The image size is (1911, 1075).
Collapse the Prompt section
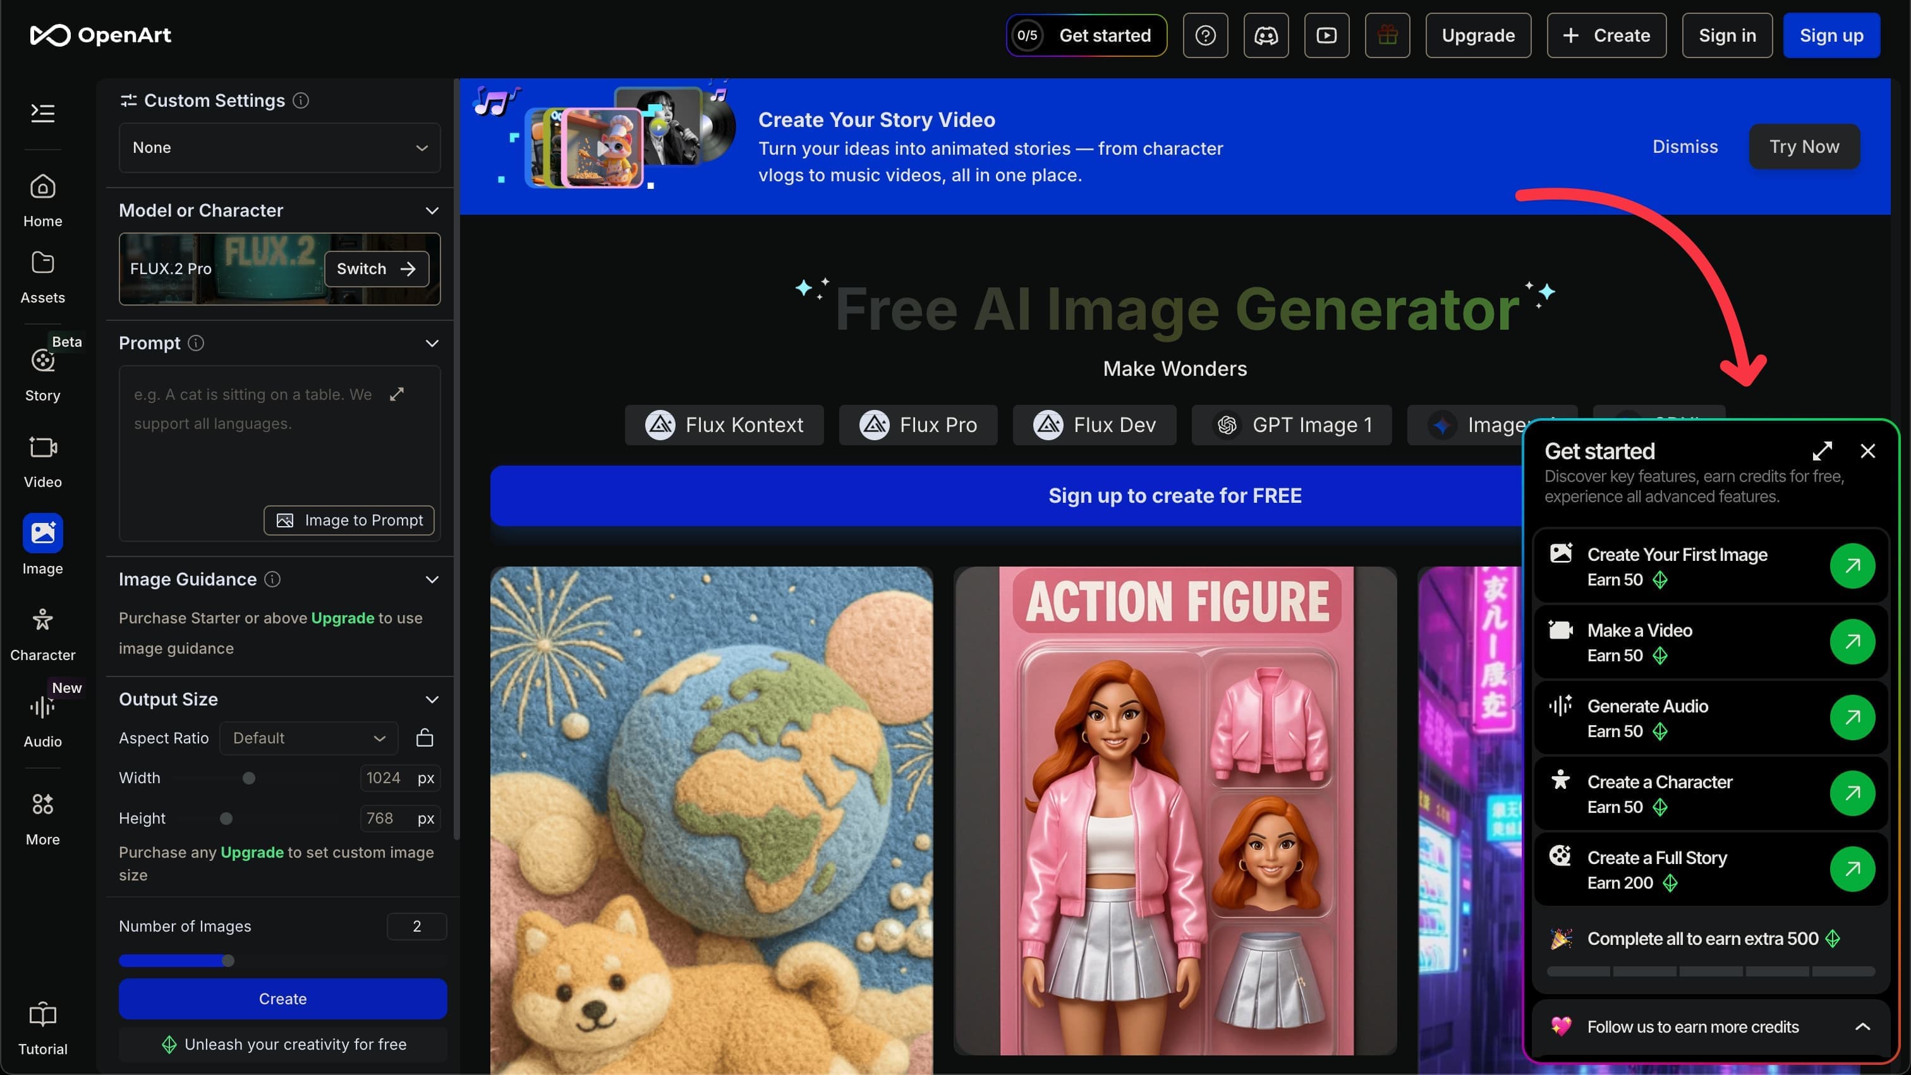pos(432,342)
